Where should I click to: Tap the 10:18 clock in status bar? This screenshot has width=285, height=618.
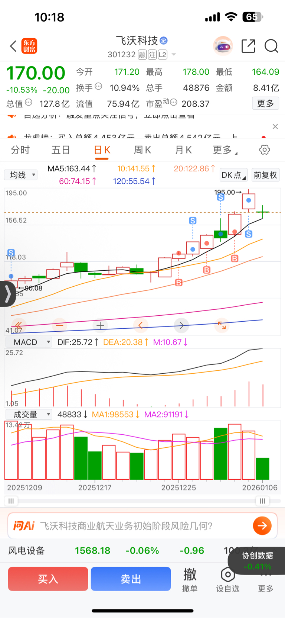[x=49, y=17]
